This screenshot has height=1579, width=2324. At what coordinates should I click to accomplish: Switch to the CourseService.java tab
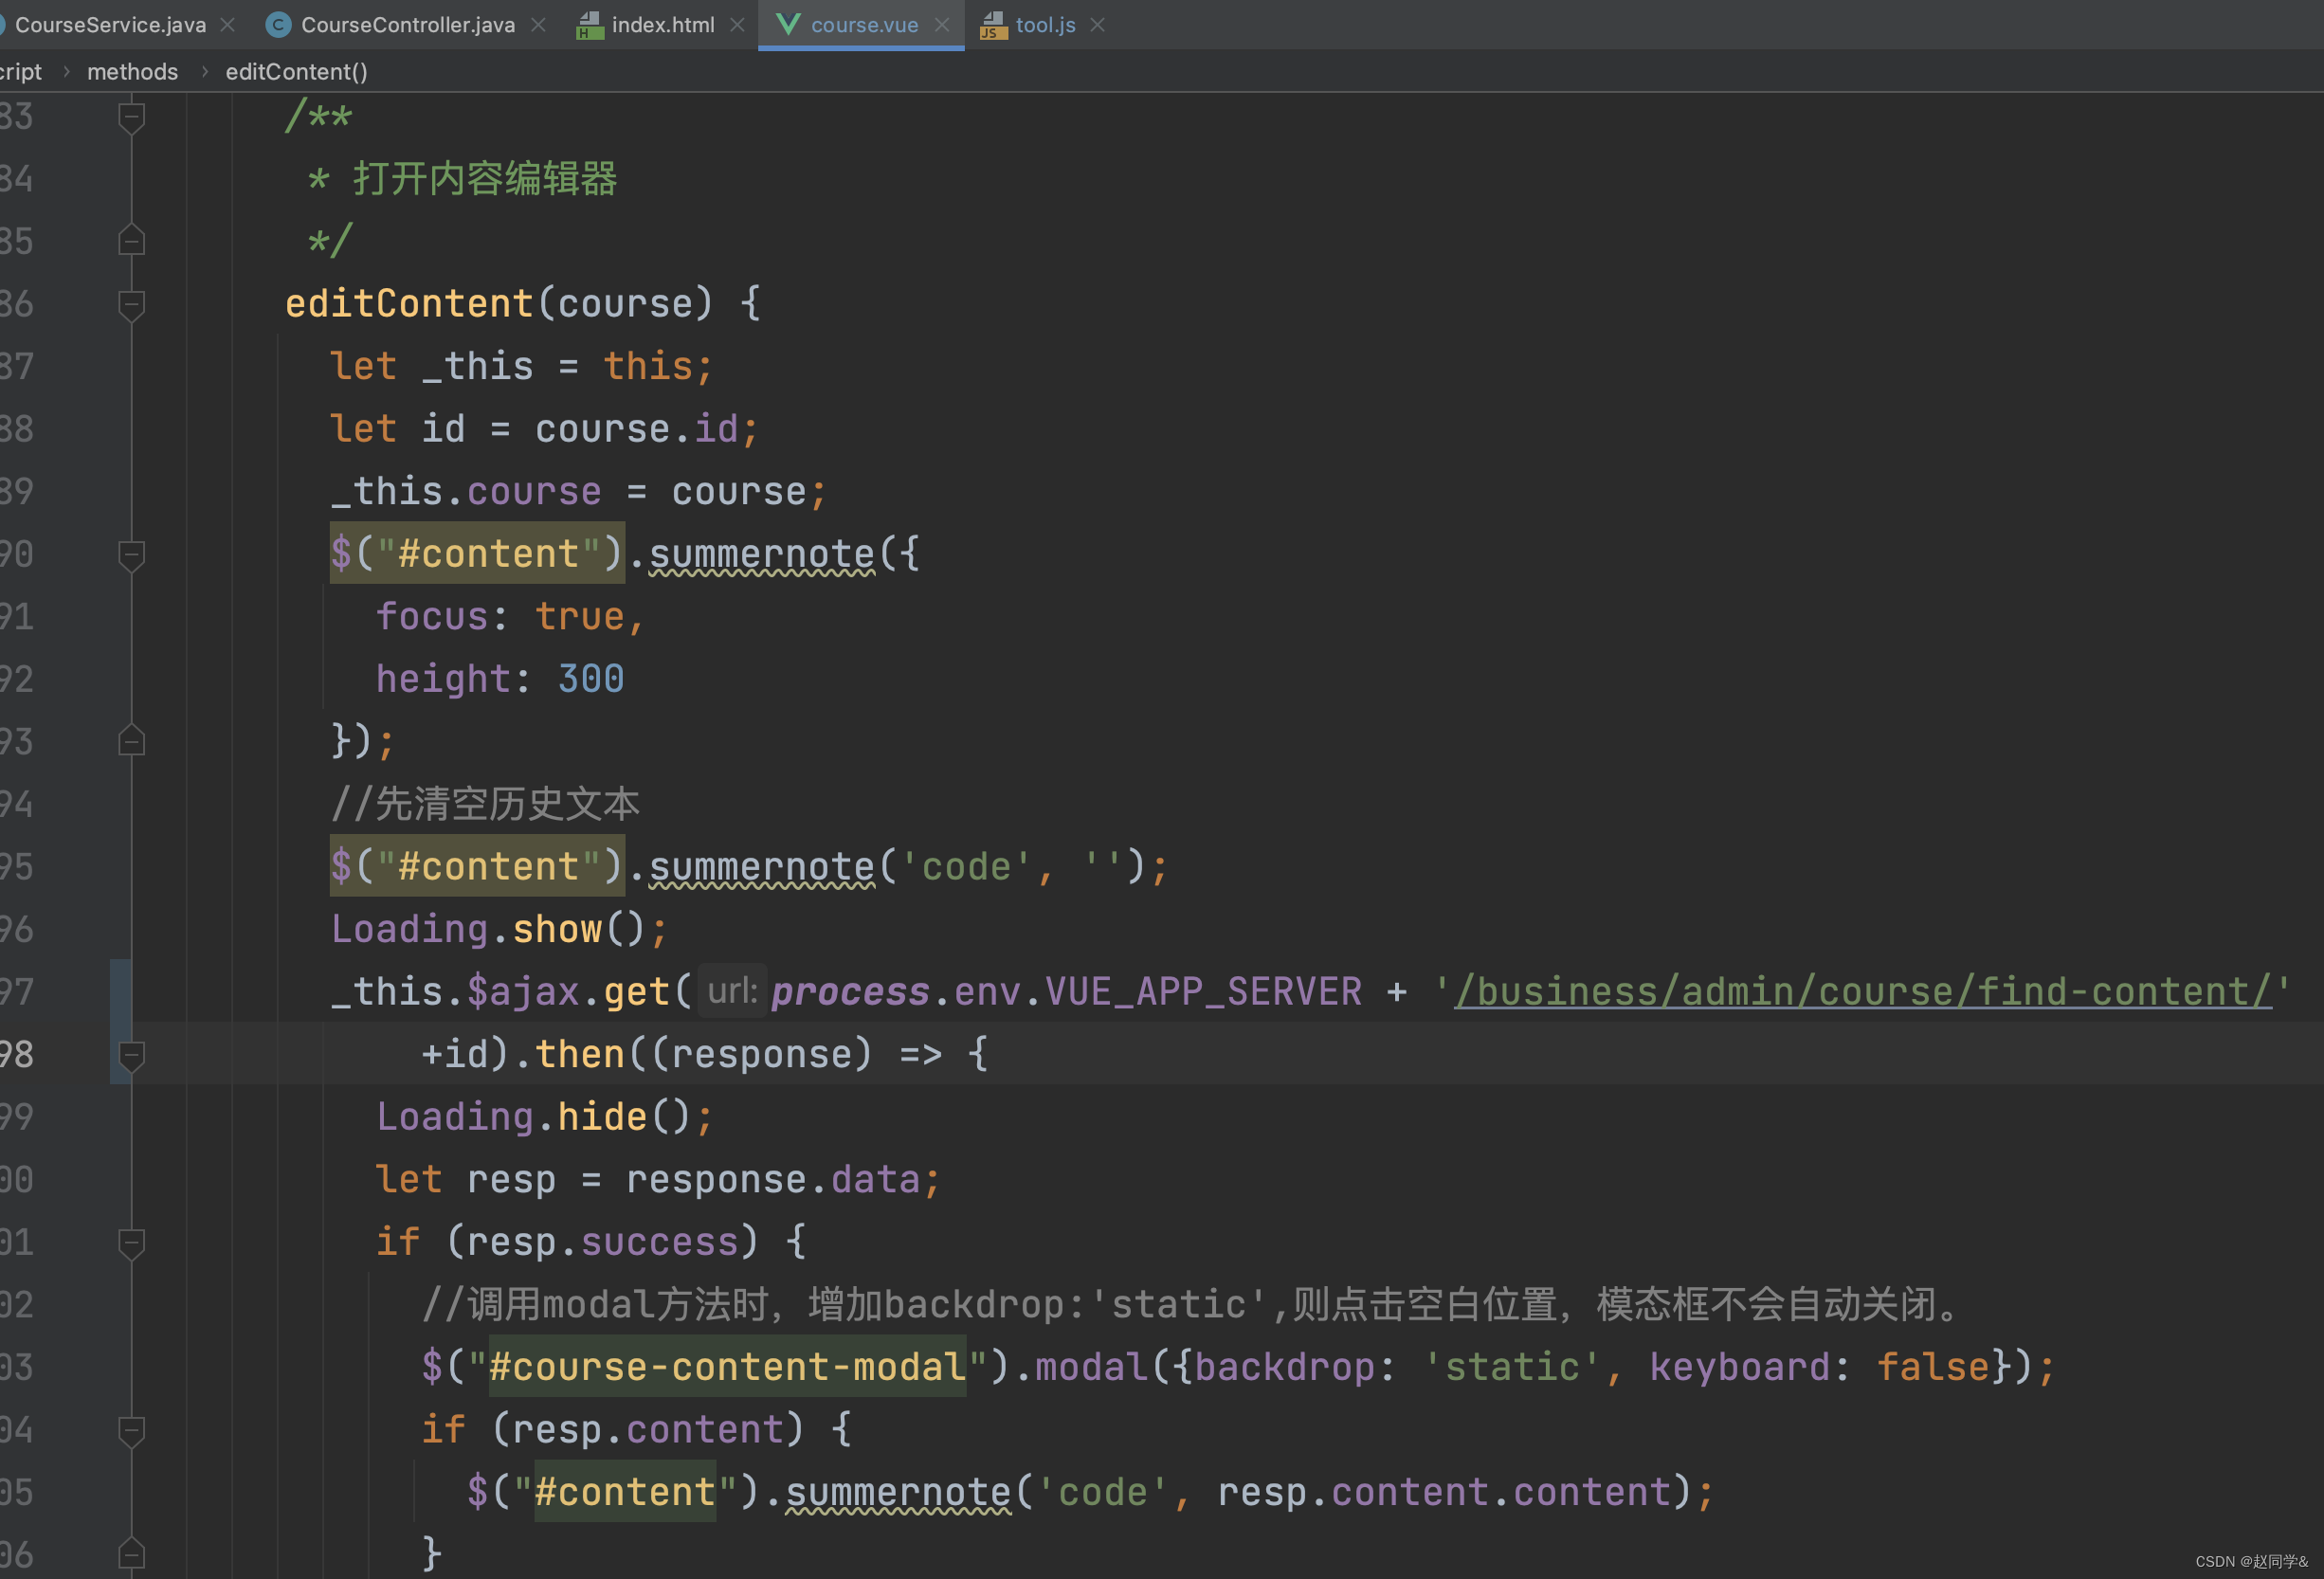pos(110,25)
